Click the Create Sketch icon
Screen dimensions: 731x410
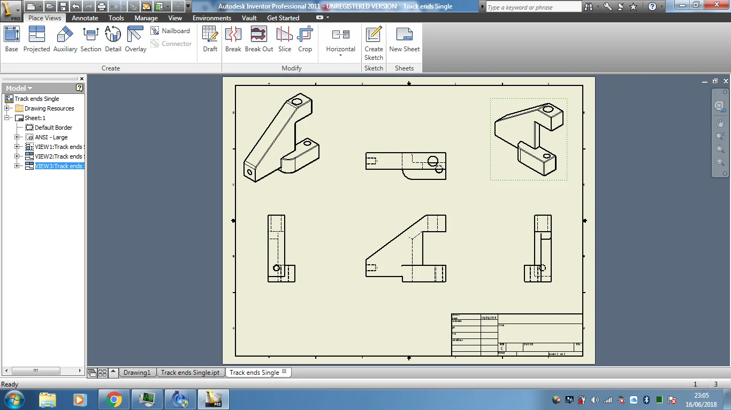click(374, 43)
